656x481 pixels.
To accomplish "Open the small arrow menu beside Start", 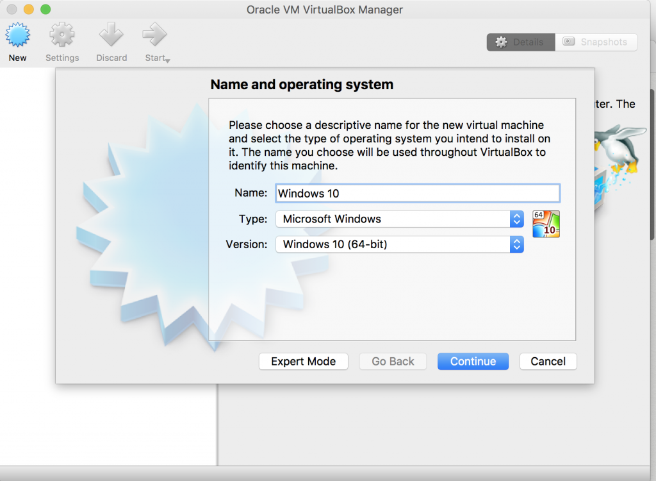I will coord(168,61).
